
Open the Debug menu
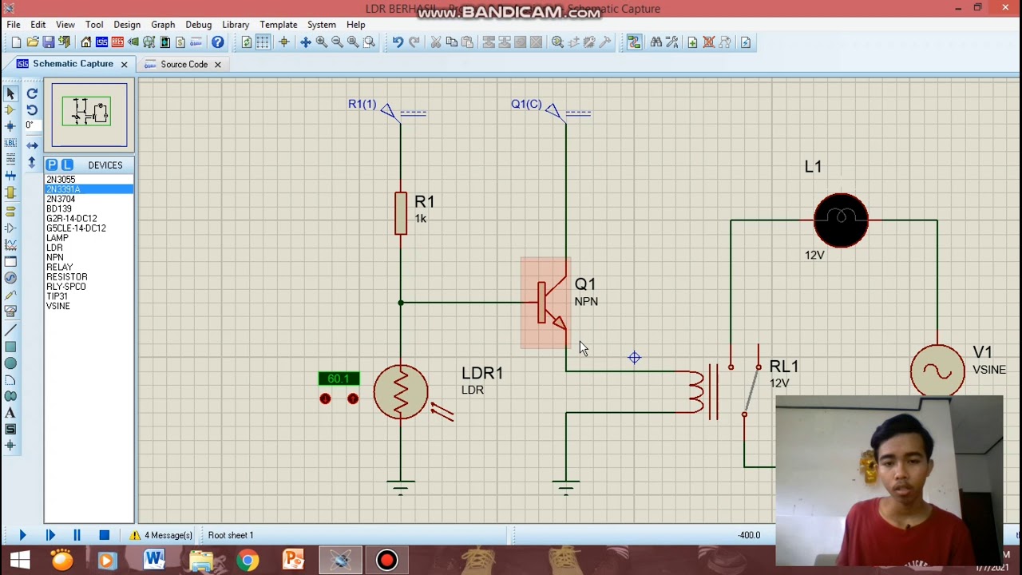point(199,25)
